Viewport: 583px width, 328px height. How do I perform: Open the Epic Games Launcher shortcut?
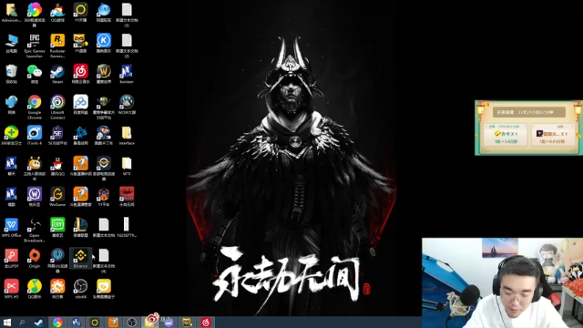[35, 46]
